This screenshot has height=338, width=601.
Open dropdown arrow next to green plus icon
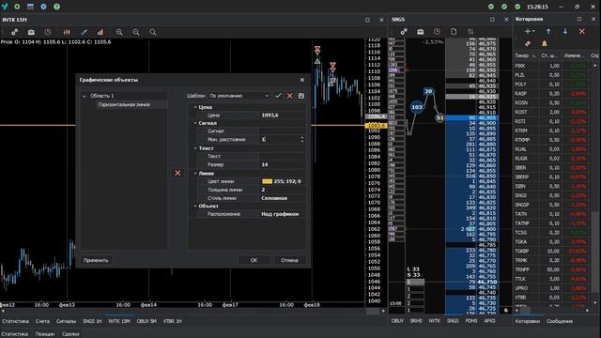534,31
